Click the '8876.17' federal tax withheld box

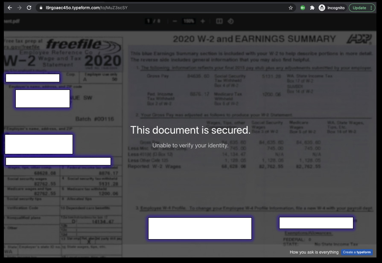pos(108,173)
